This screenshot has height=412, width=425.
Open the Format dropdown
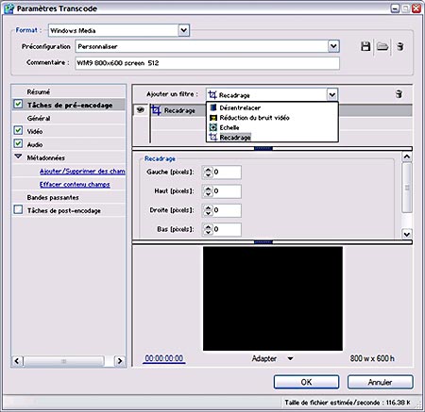[184, 30]
